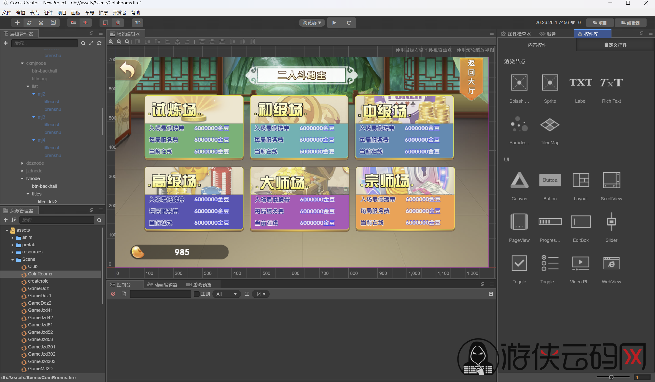Toggle 3D scene view mode
The image size is (655, 382).
point(137,23)
